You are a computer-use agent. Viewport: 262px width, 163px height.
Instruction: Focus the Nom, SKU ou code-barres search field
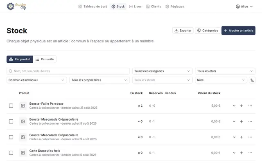(x=68, y=71)
